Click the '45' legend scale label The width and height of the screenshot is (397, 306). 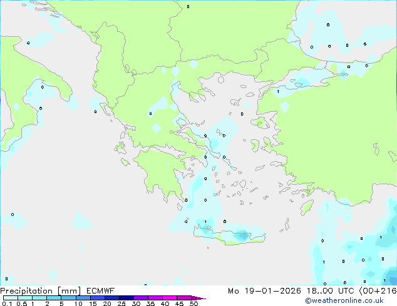pyautogui.click(x=179, y=304)
